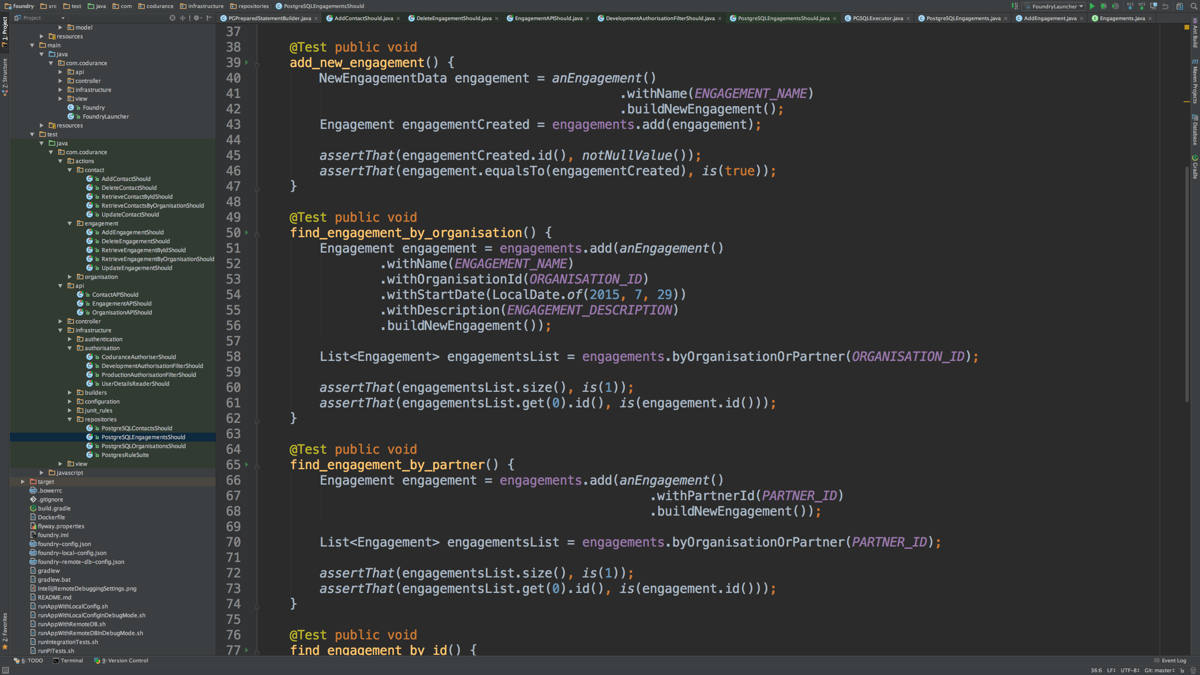Open Project Structure icon in toolbar
The image size is (1200, 675).
click(x=1180, y=6)
